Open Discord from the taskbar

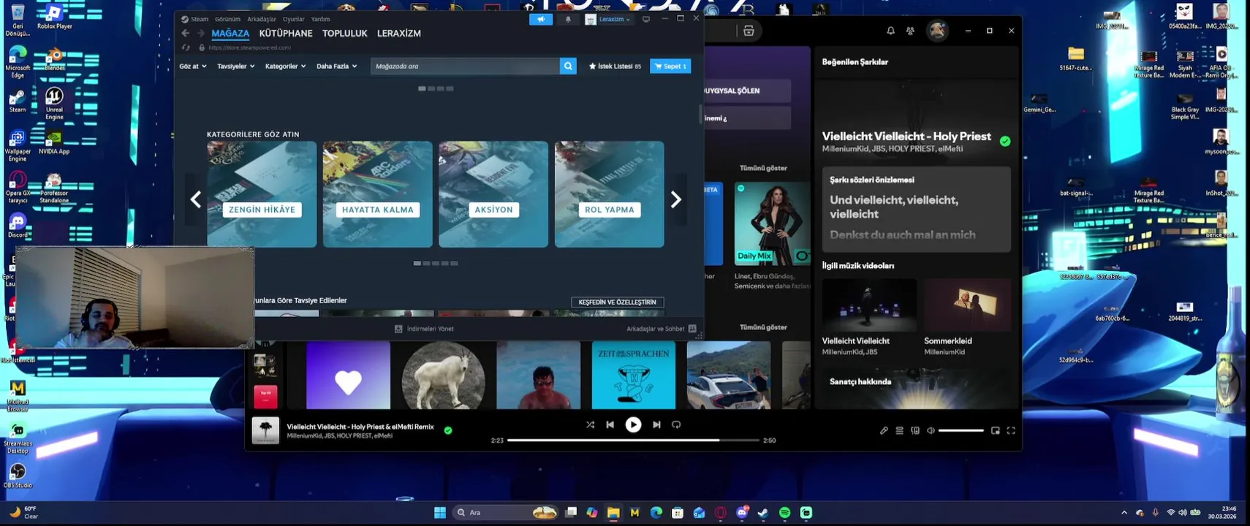point(742,513)
